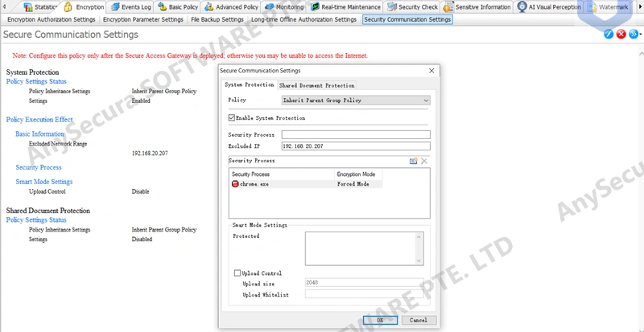
Task: Open the Watermark tab
Action: (x=608, y=6)
